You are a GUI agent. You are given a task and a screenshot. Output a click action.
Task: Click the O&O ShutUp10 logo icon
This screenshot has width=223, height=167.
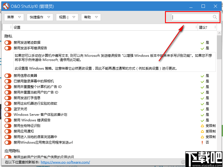(x=6, y=6)
